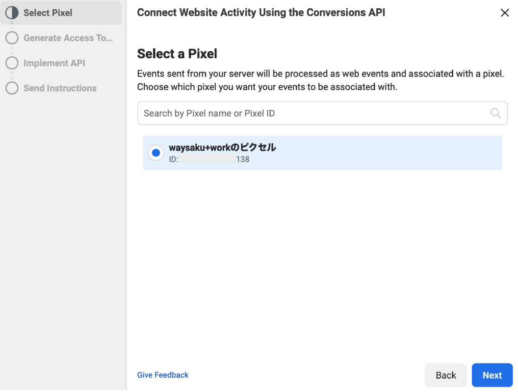Open the Send Instructions step label
This screenshot has width=518, height=392.
pos(60,88)
